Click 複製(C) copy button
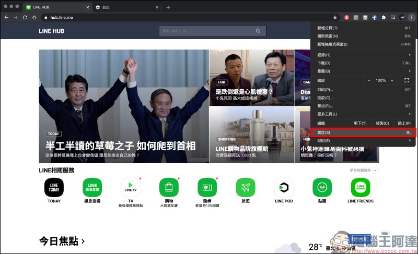Image resolution: width=418 pixels, height=254 pixels. [x=382, y=123]
